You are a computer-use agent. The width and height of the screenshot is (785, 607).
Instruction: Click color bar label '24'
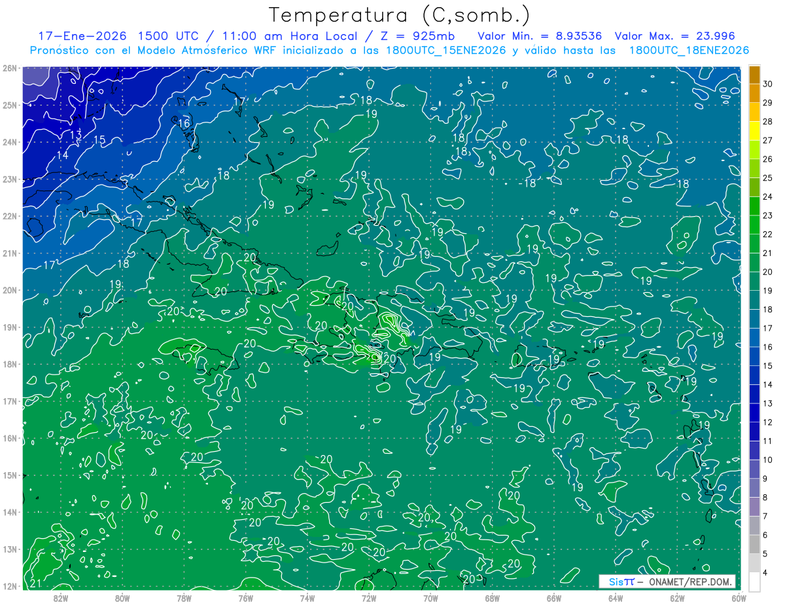coord(767,196)
